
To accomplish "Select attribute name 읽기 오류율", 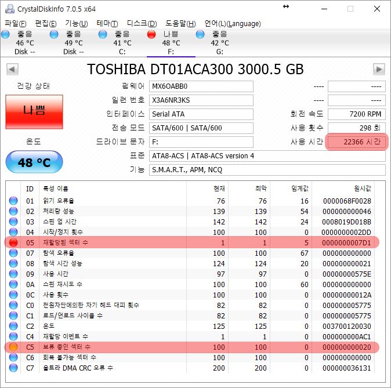I will pos(59,201).
